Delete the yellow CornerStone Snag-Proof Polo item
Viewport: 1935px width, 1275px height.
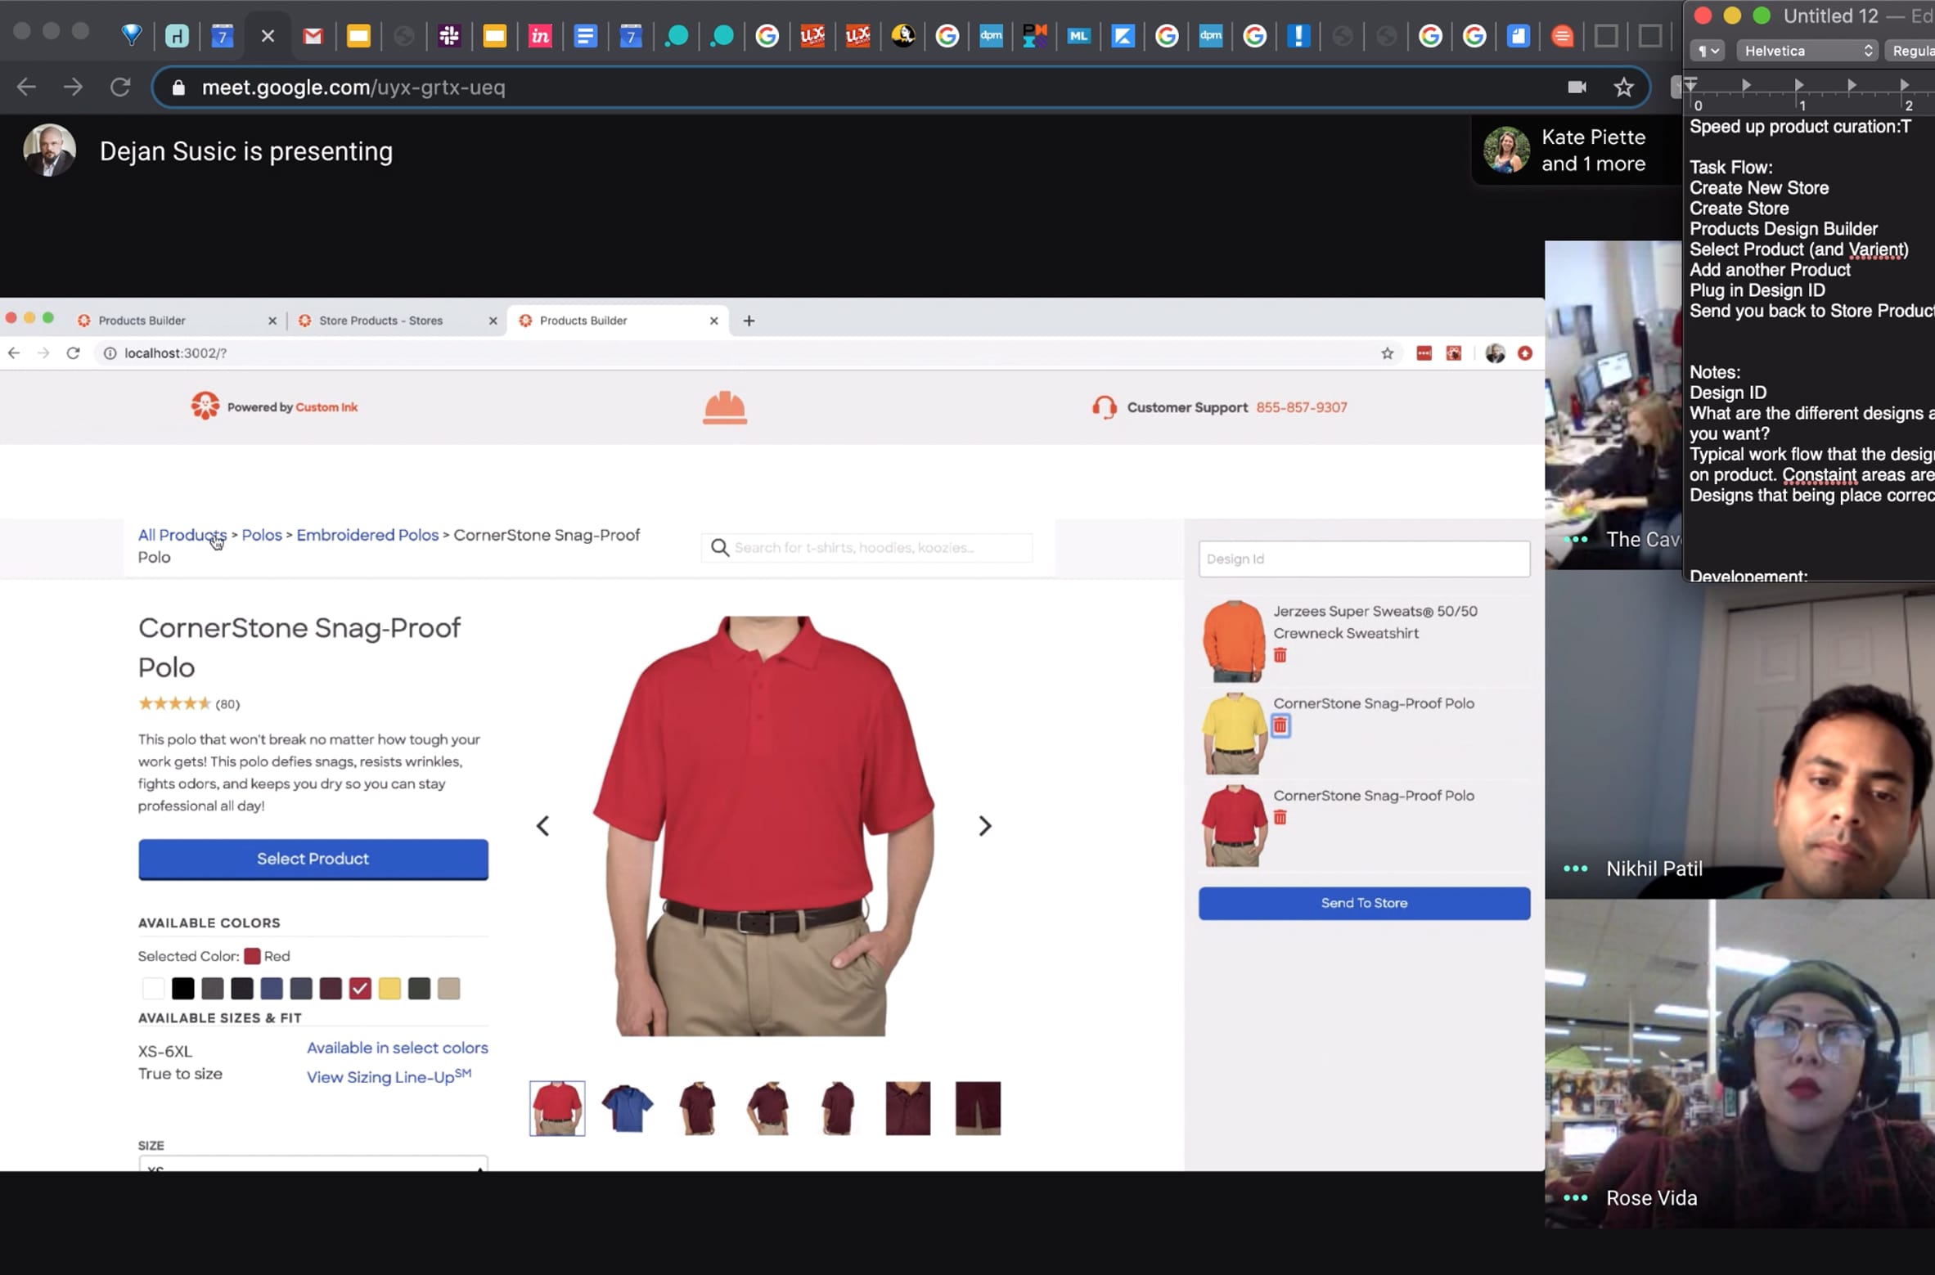pyautogui.click(x=1280, y=725)
